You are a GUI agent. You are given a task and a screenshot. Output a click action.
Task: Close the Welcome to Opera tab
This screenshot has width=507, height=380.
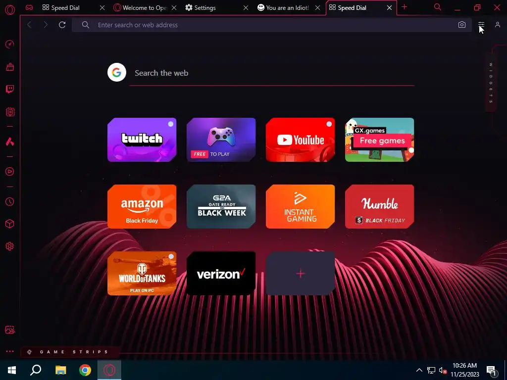(x=174, y=8)
